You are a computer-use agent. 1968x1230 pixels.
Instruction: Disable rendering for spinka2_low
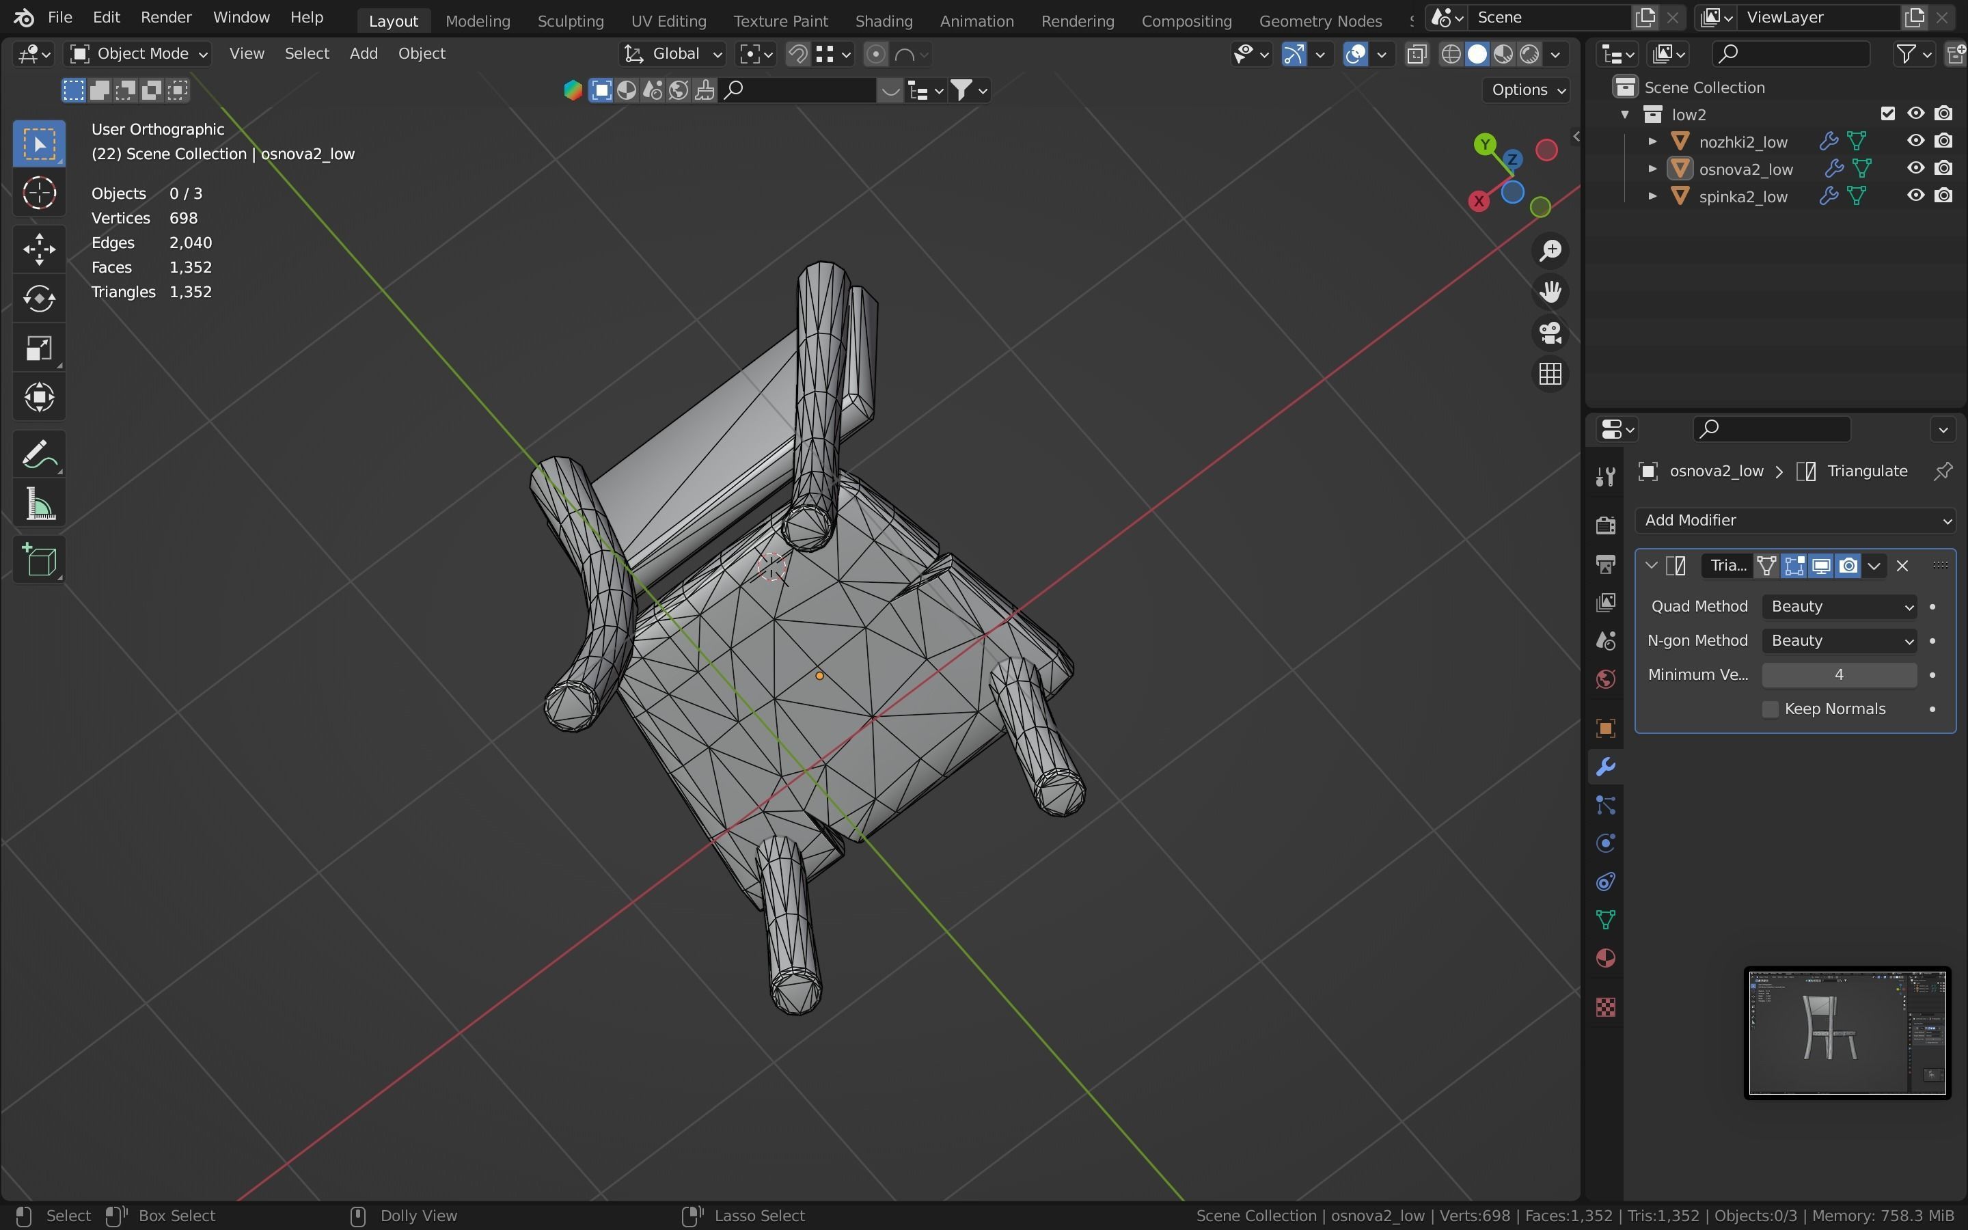(x=1943, y=195)
